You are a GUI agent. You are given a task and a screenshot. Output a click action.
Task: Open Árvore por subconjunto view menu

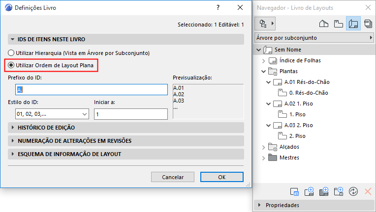click(x=313, y=38)
